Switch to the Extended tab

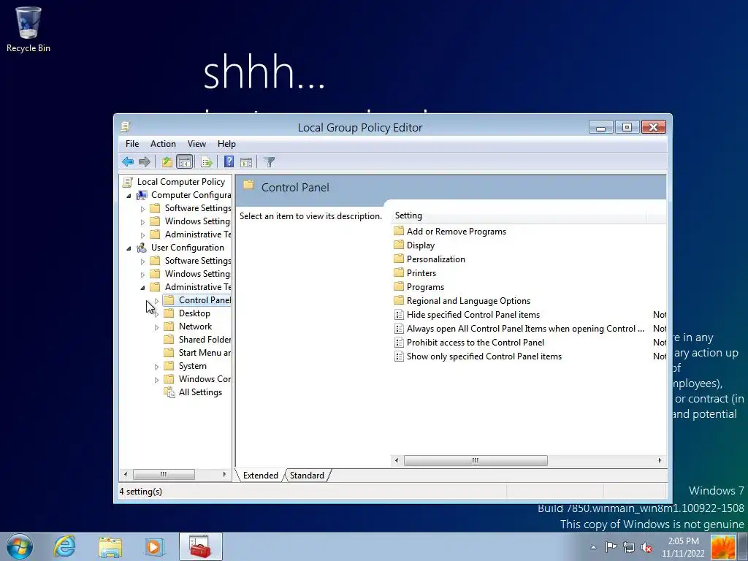pos(261,475)
